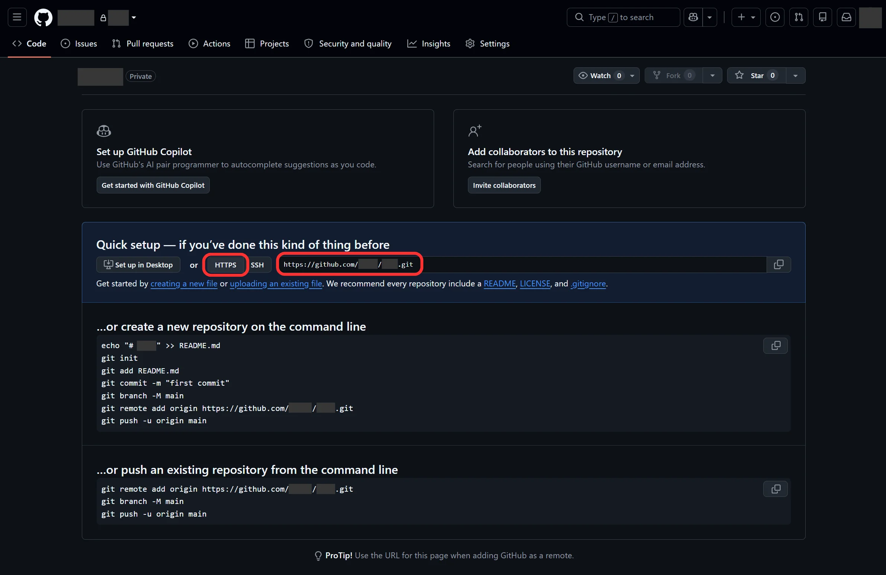Open the hamburger navigation menu
Viewport: 886px width, 575px height.
pos(17,17)
